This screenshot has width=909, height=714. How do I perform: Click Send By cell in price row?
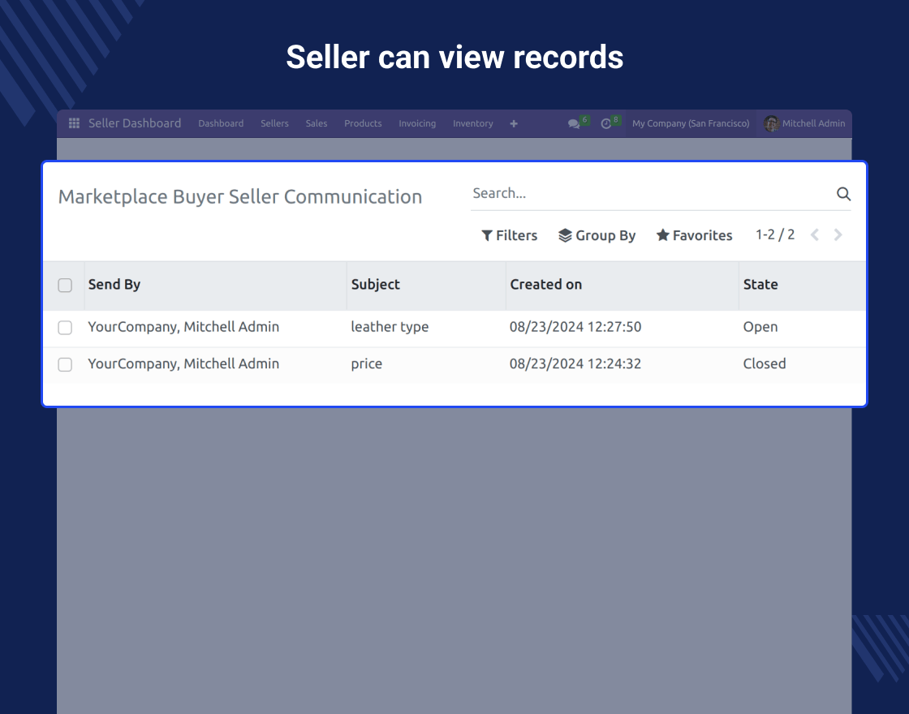pyautogui.click(x=183, y=364)
